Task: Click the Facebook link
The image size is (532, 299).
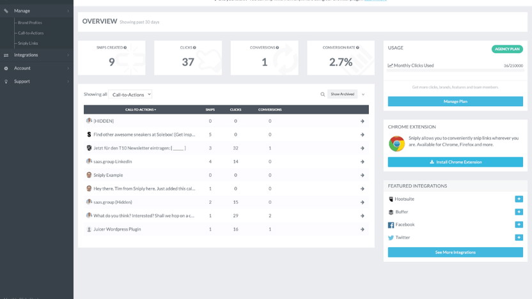Action: coord(405,224)
